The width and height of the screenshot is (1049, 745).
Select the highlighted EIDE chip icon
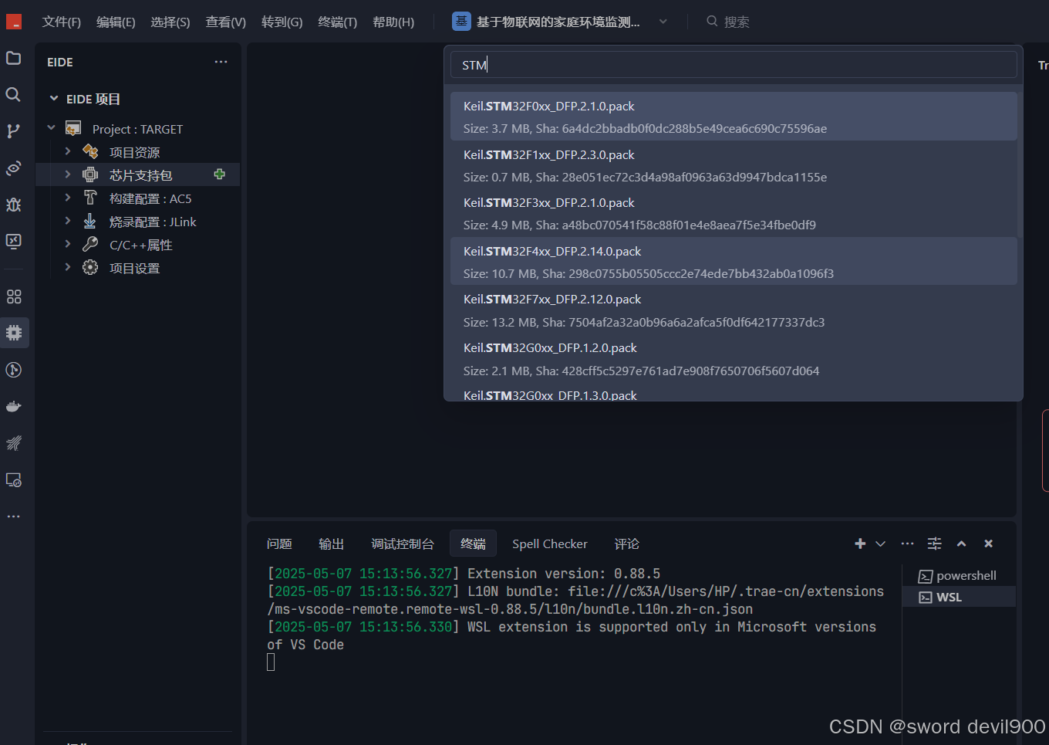[x=12, y=333]
